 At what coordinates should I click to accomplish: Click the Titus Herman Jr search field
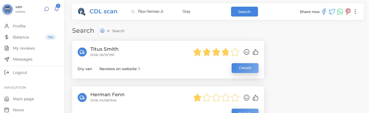pos(153,12)
